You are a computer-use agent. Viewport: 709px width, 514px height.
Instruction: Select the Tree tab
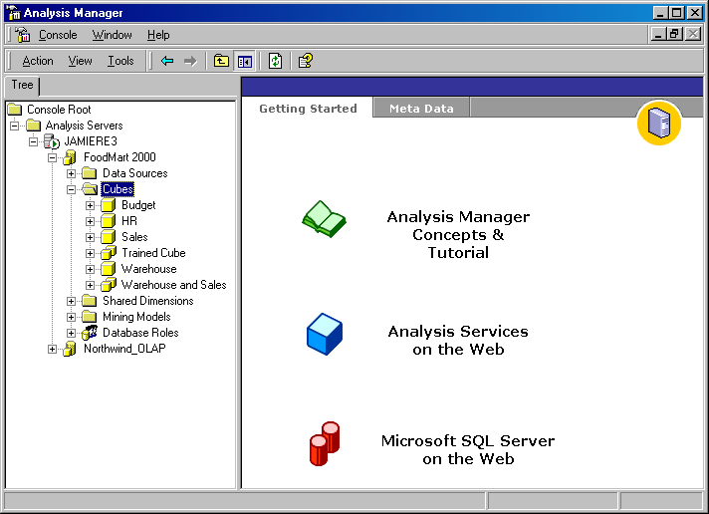point(22,85)
